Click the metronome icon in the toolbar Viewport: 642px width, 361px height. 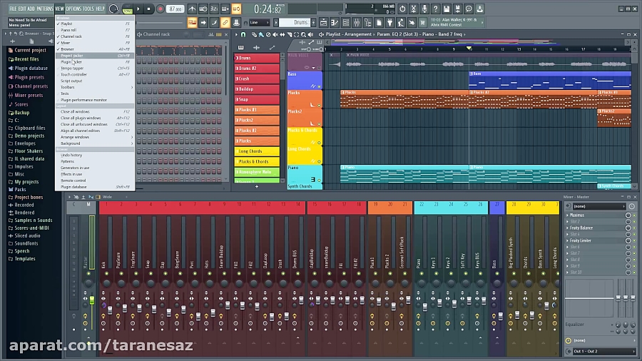click(x=192, y=9)
